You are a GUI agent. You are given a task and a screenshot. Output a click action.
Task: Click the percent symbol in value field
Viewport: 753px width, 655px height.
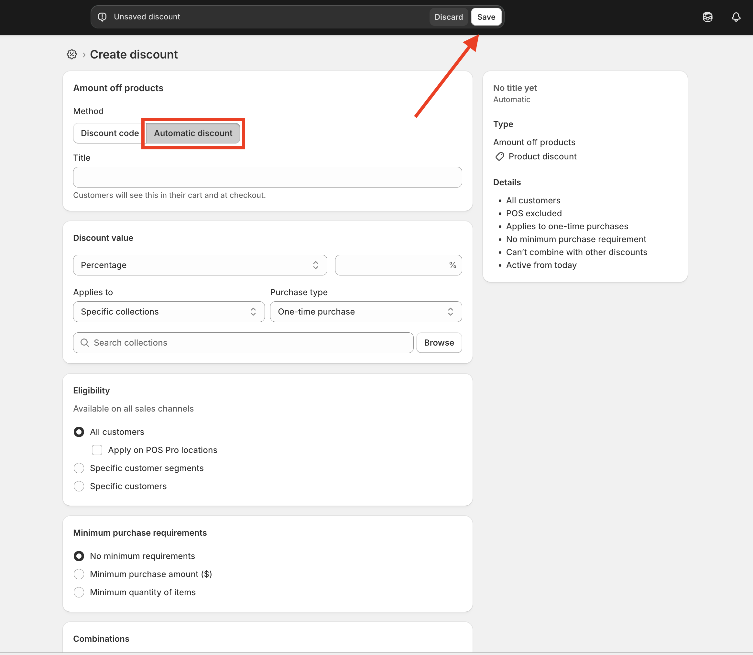(453, 265)
